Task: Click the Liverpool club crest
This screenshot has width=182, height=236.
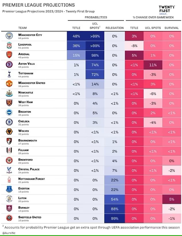Action: [x=9, y=45]
